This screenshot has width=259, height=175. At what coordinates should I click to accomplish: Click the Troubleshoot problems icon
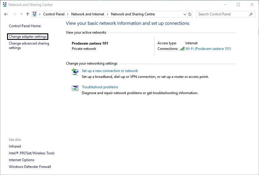pos(75,88)
